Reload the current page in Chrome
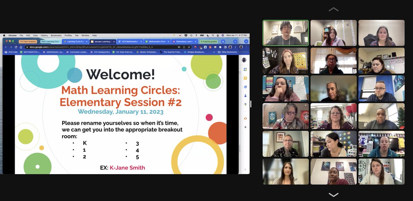 15,47
